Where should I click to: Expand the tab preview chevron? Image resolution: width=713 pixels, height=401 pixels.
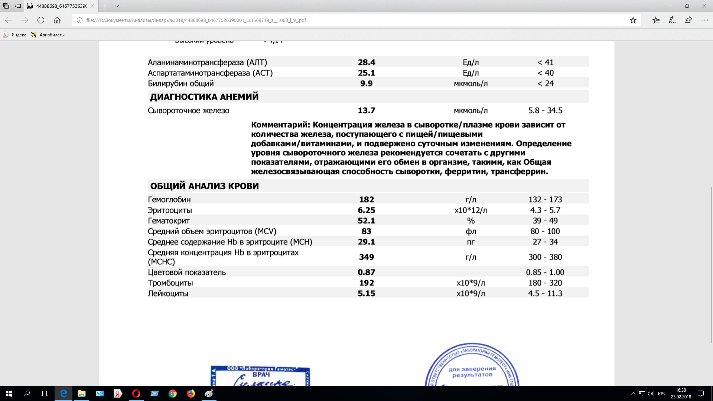coord(117,6)
